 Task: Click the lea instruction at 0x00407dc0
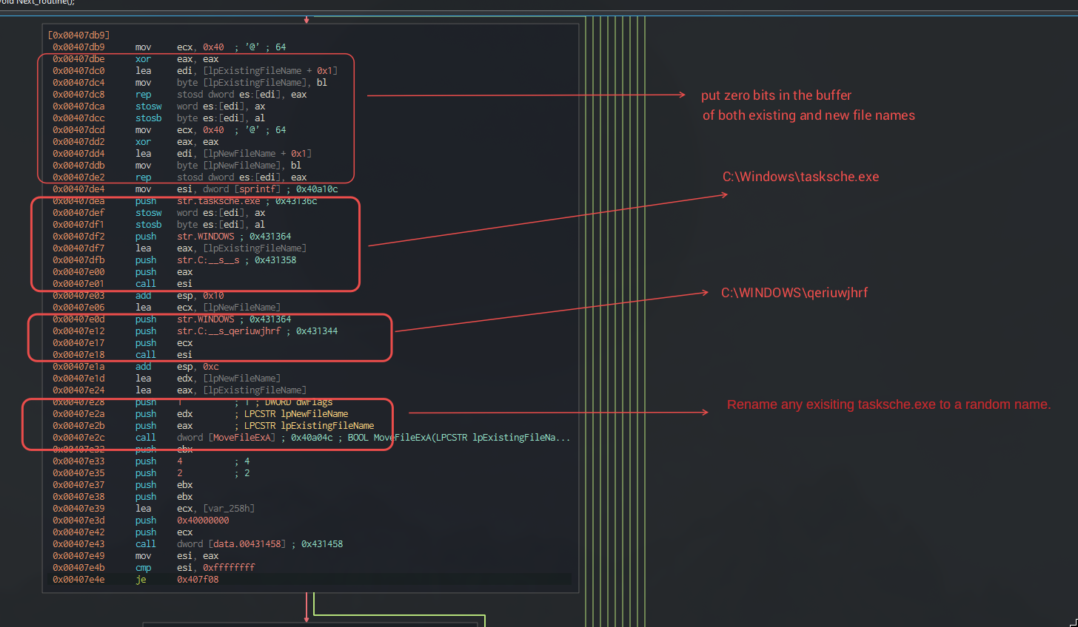(x=195, y=70)
